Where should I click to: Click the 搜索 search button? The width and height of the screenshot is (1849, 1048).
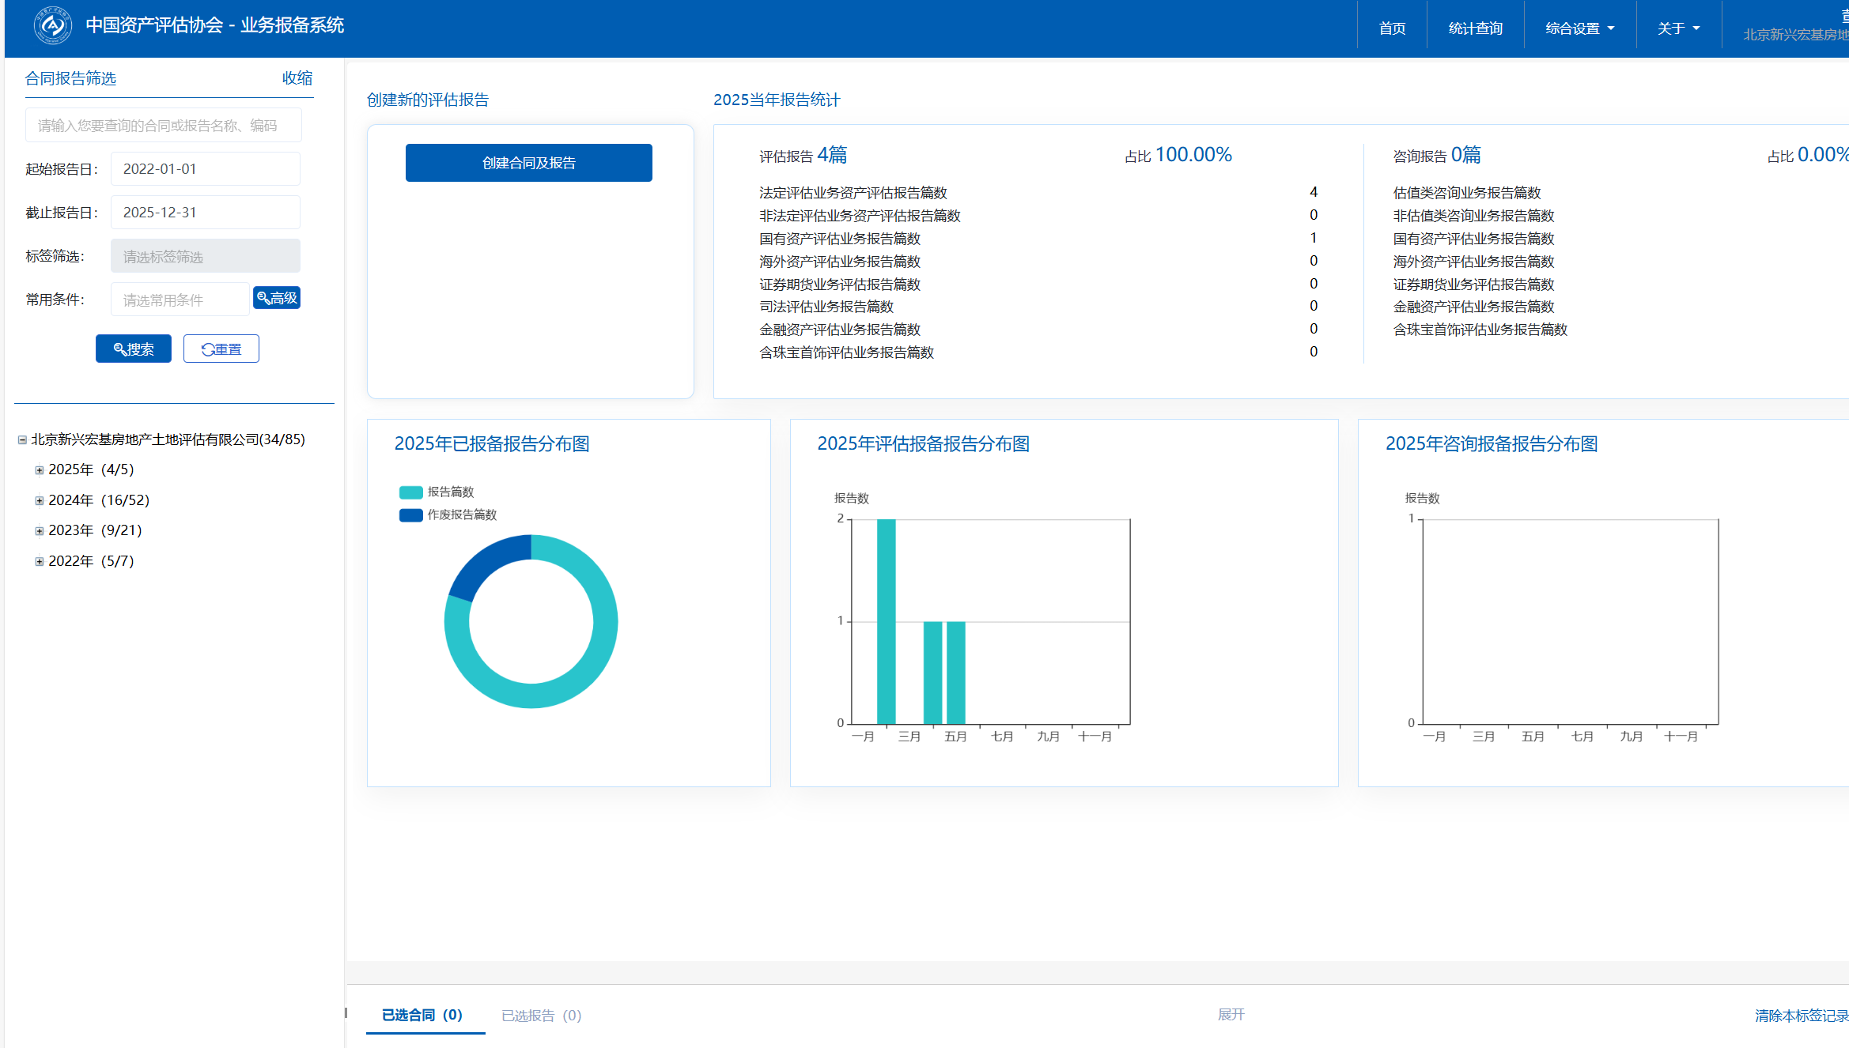point(134,349)
